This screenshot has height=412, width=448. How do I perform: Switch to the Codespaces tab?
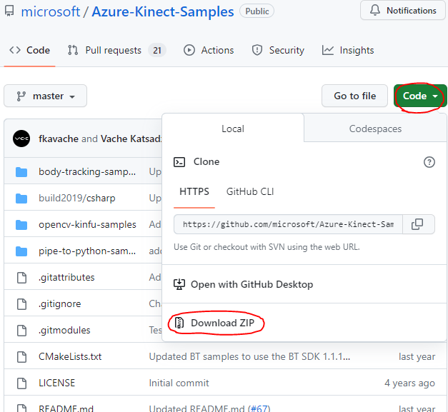[x=375, y=129]
